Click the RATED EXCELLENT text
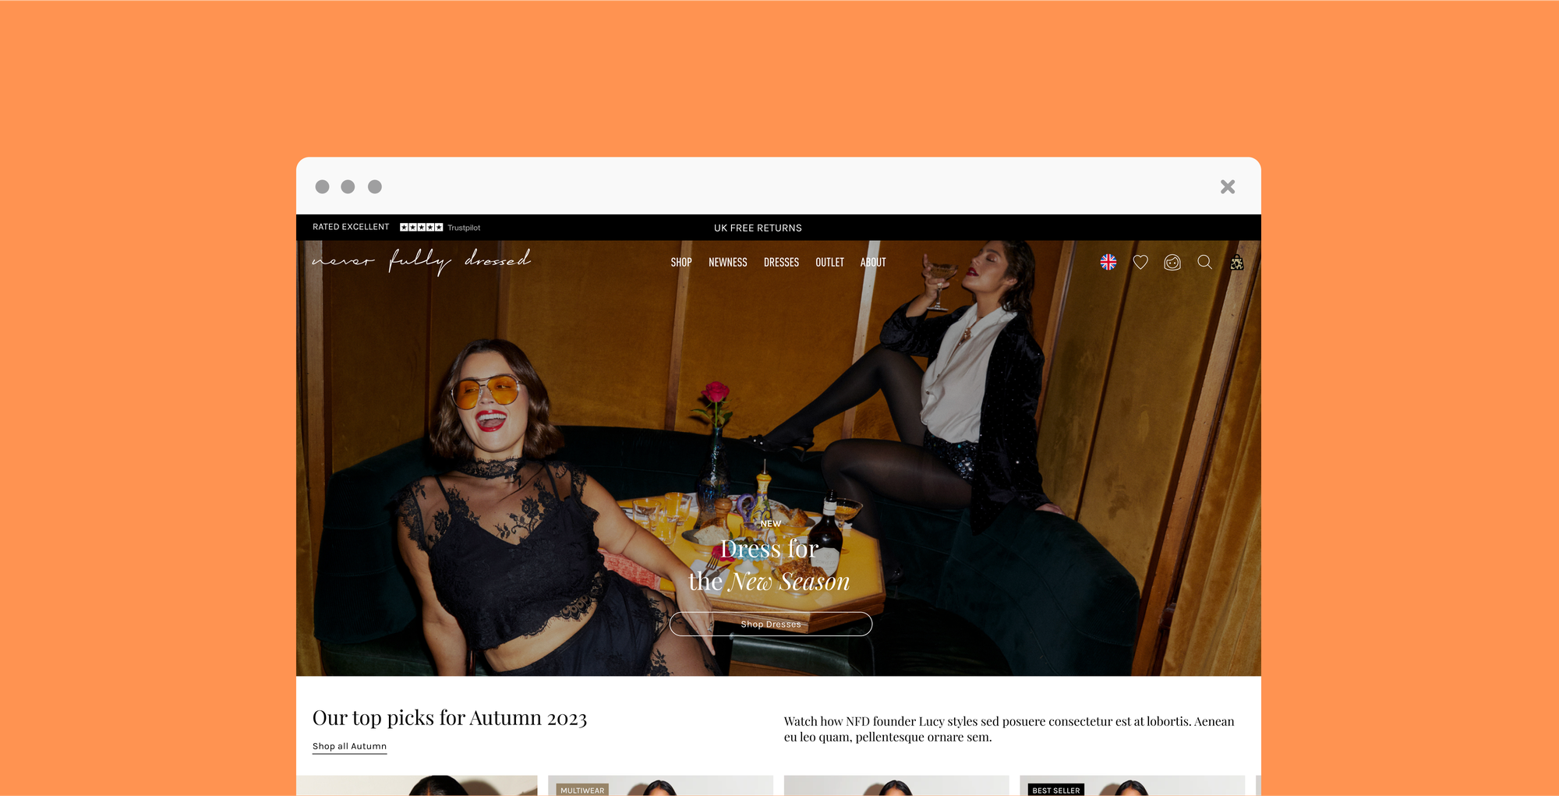The width and height of the screenshot is (1559, 796). point(351,227)
